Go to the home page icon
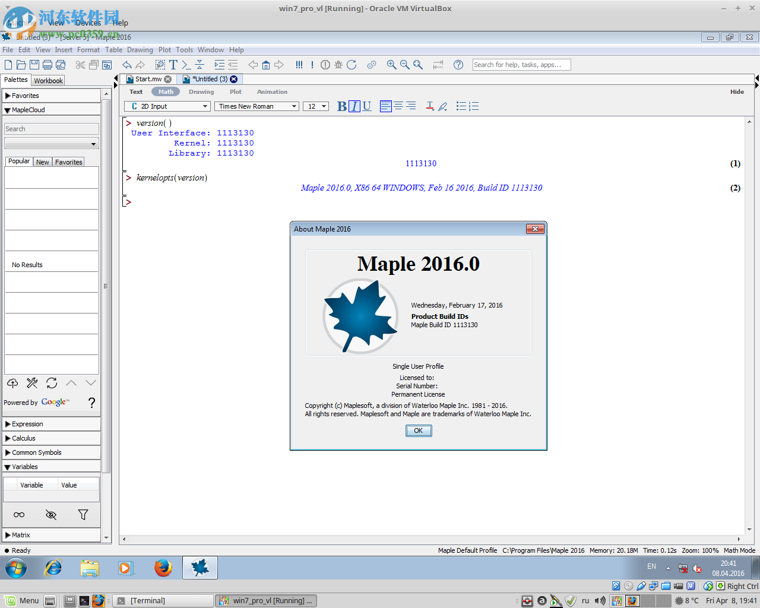The image size is (760, 608). point(266,65)
